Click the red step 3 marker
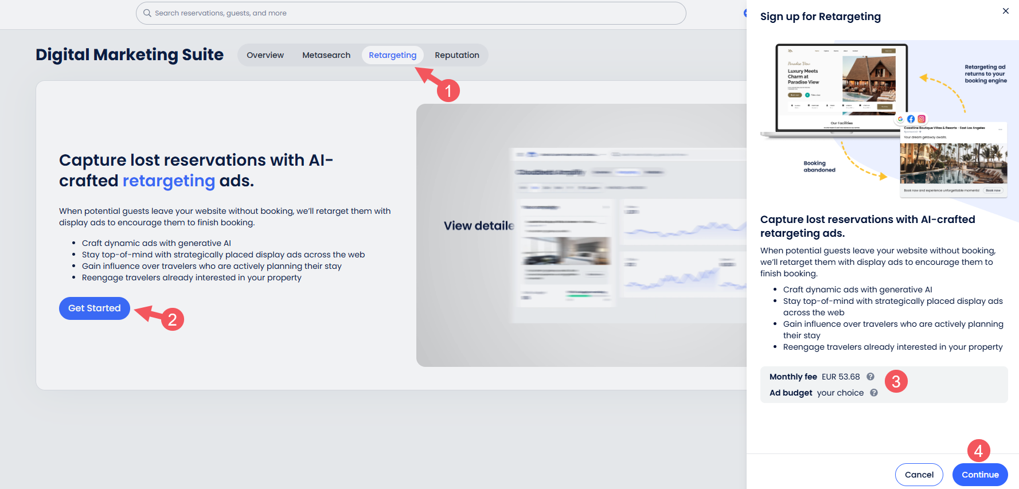The image size is (1019, 489). coord(896,382)
